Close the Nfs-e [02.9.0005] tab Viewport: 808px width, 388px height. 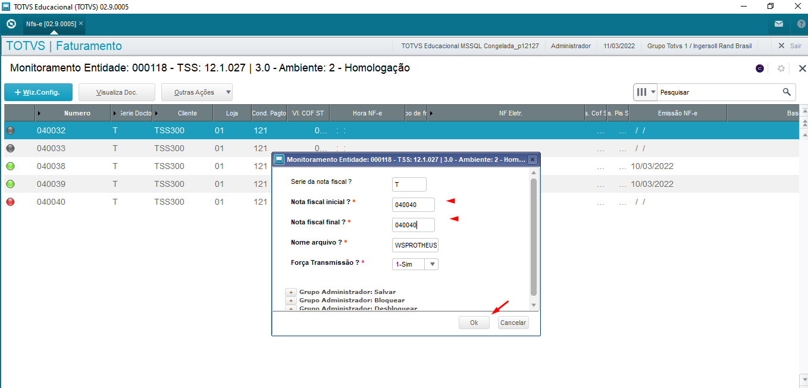point(81,23)
